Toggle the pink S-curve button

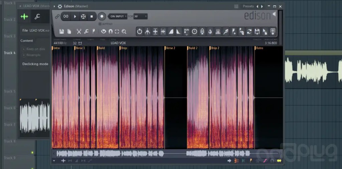(265, 161)
